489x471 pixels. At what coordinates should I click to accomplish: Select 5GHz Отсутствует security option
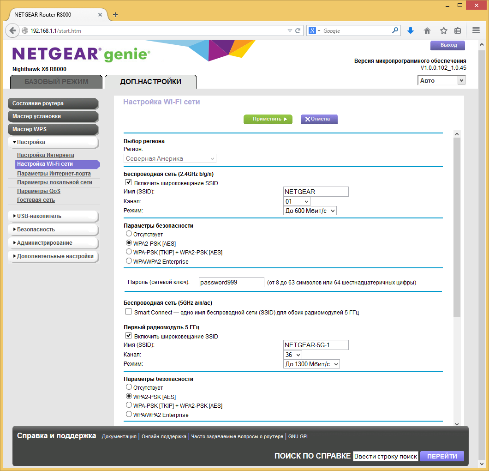tap(129, 387)
